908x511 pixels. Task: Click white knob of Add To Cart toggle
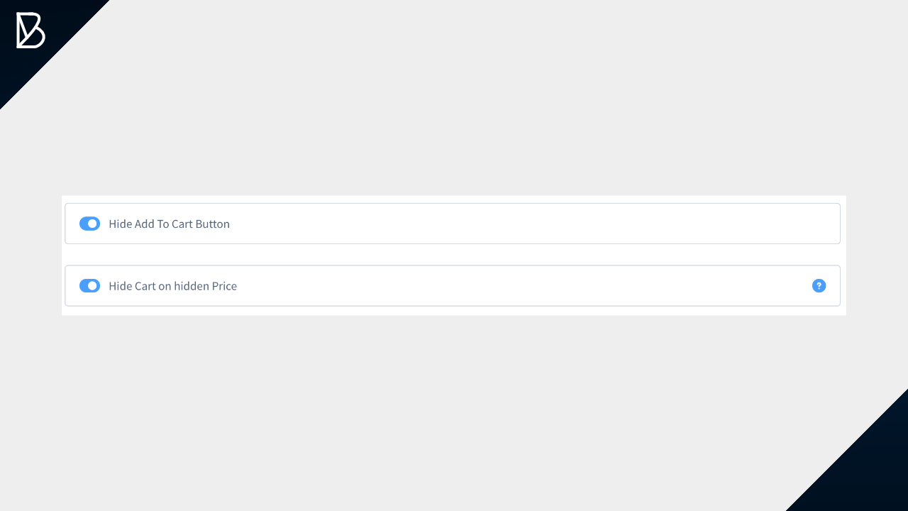pyautogui.click(x=92, y=224)
